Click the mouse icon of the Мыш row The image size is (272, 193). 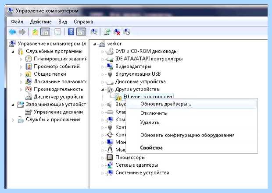pos(110,150)
